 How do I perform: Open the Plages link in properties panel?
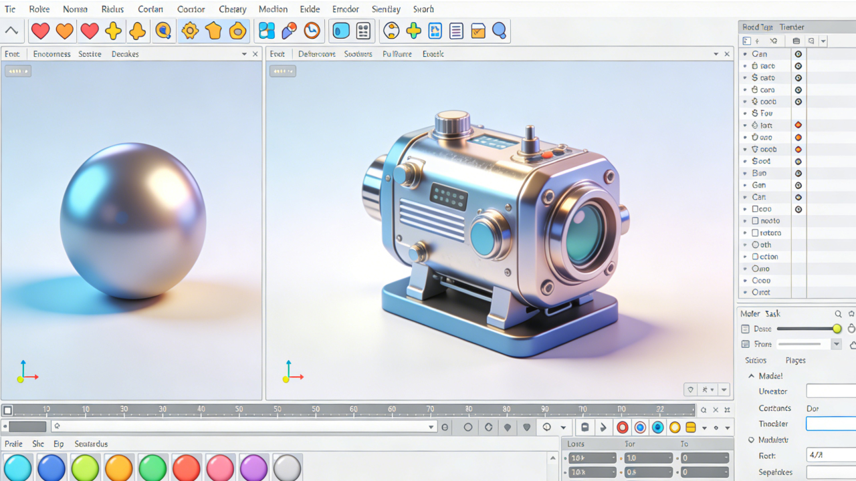click(x=795, y=360)
